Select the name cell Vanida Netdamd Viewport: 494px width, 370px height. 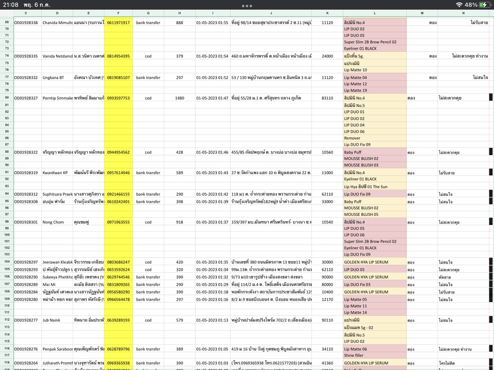(x=57, y=56)
